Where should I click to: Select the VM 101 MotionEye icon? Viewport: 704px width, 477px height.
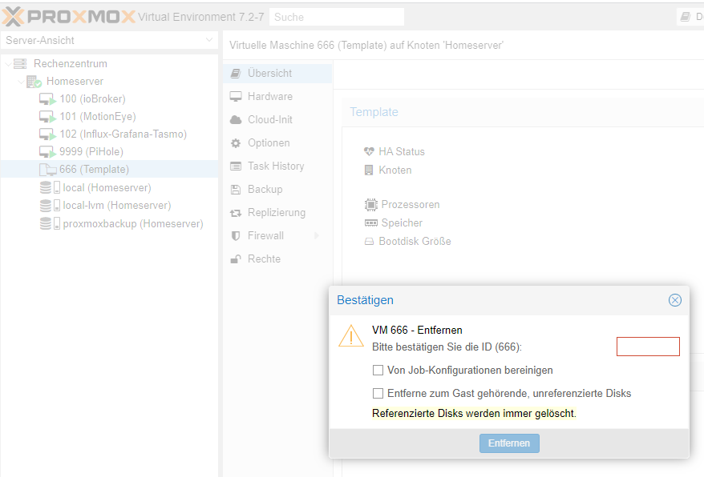(47, 117)
